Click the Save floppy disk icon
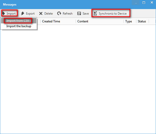Viewport: 156px width, 134px height. coord(79,13)
